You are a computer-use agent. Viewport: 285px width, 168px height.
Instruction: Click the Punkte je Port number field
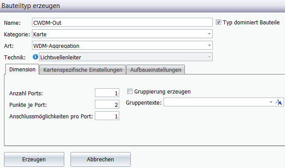[x=107, y=104]
